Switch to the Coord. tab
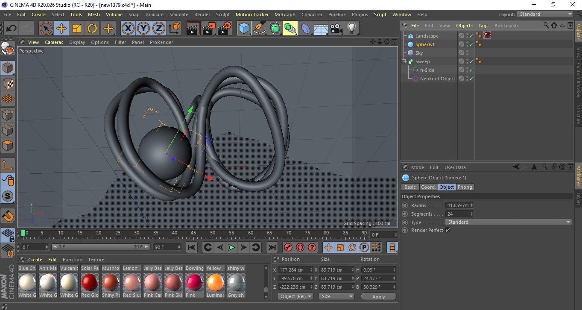The width and height of the screenshot is (582, 310). pos(428,187)
